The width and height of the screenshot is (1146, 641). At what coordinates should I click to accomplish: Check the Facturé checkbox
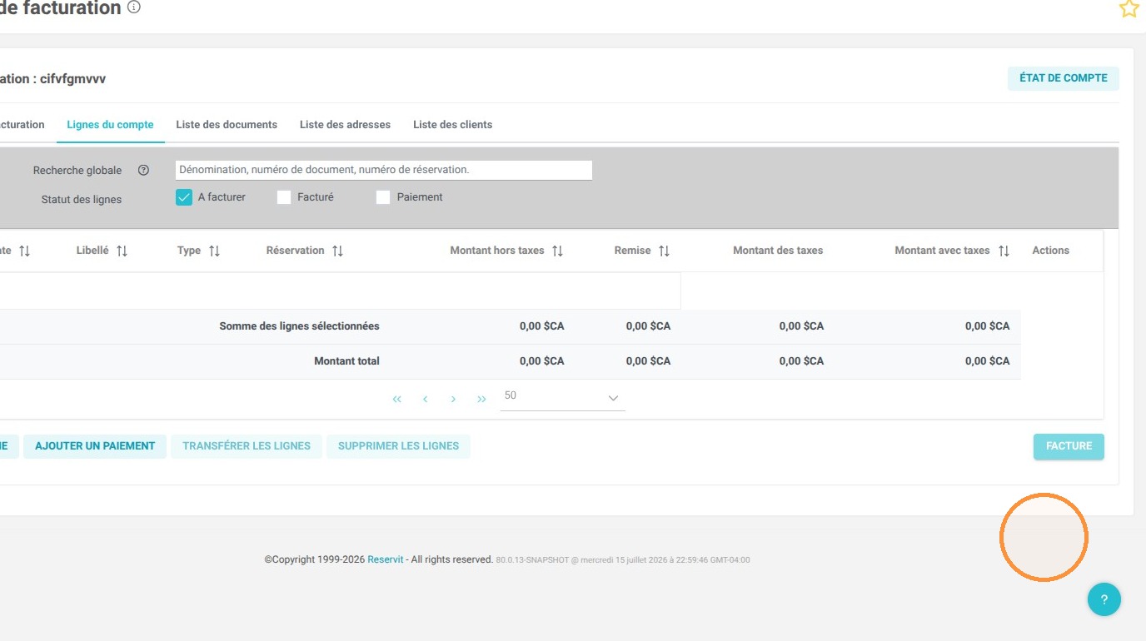[x=284, y=197]
